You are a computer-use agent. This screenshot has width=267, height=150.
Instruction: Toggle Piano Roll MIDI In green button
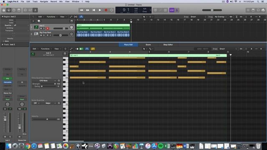pos(81,49)
